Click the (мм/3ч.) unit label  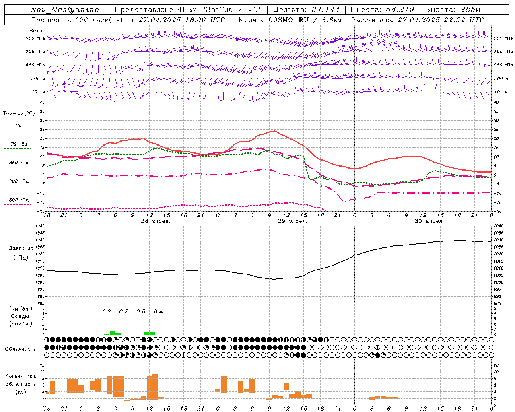tap(21, 309)
